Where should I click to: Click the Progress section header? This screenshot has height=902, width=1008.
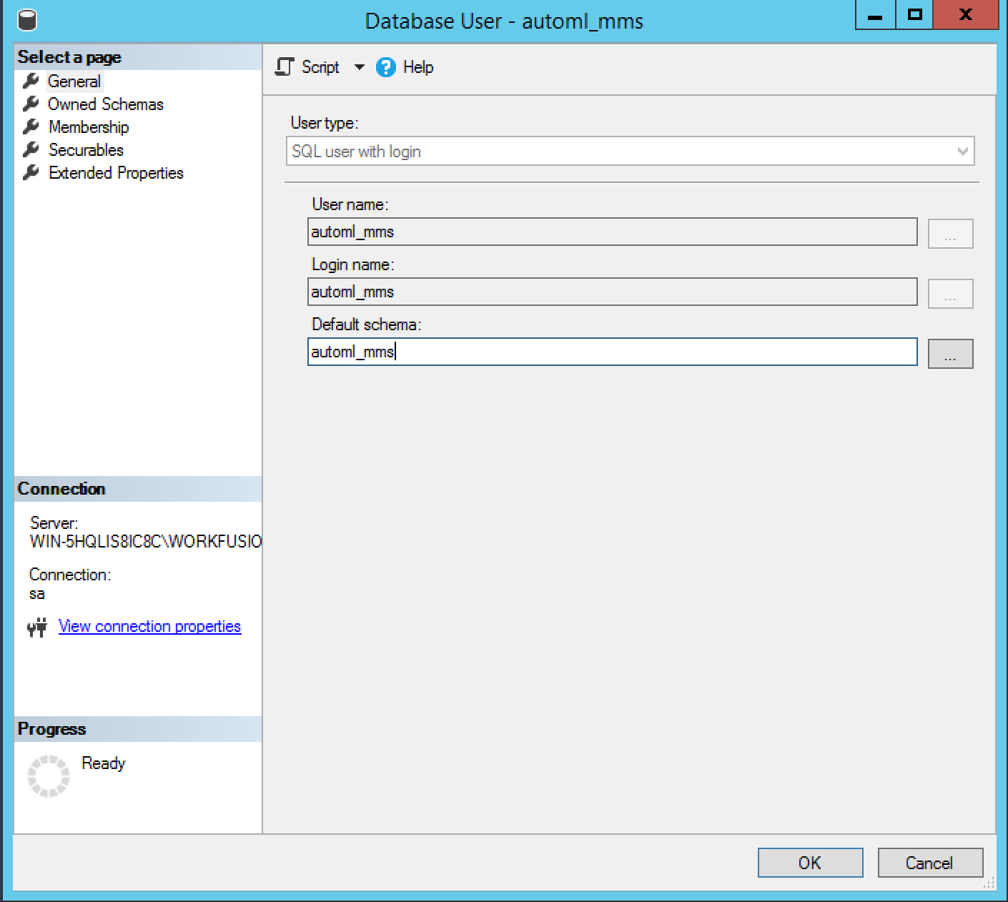pyautogui.click(x=138, y=729)
